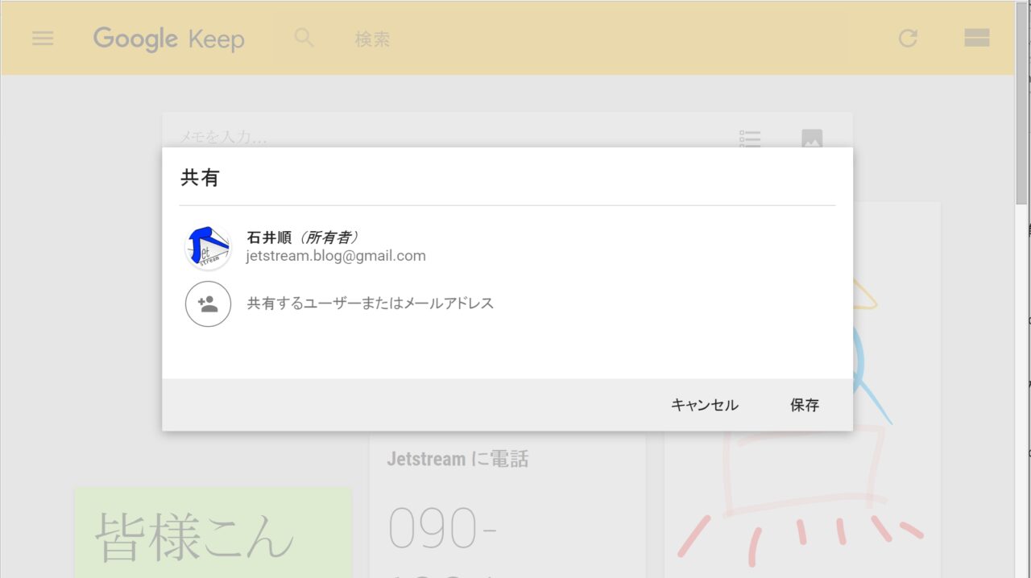Screen dimensions: 1031x578
Task: Open the Jetstream に電話 note
Action: pos(507,507)
